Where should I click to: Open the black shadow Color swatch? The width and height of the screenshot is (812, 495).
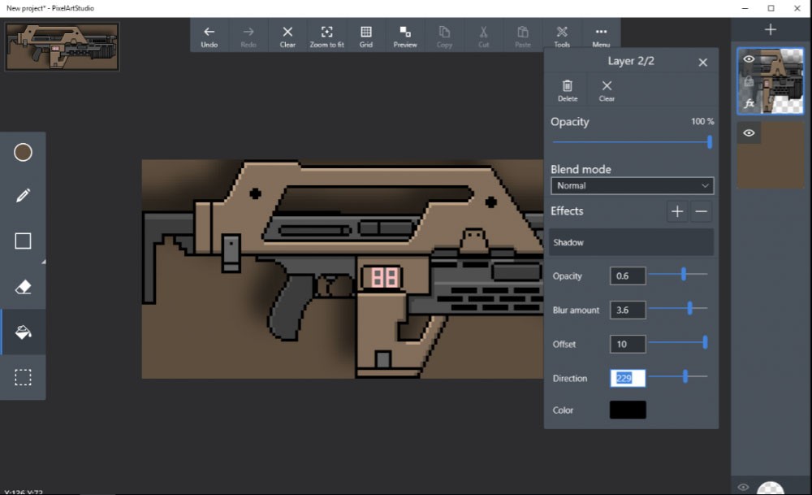coord(628,410)
